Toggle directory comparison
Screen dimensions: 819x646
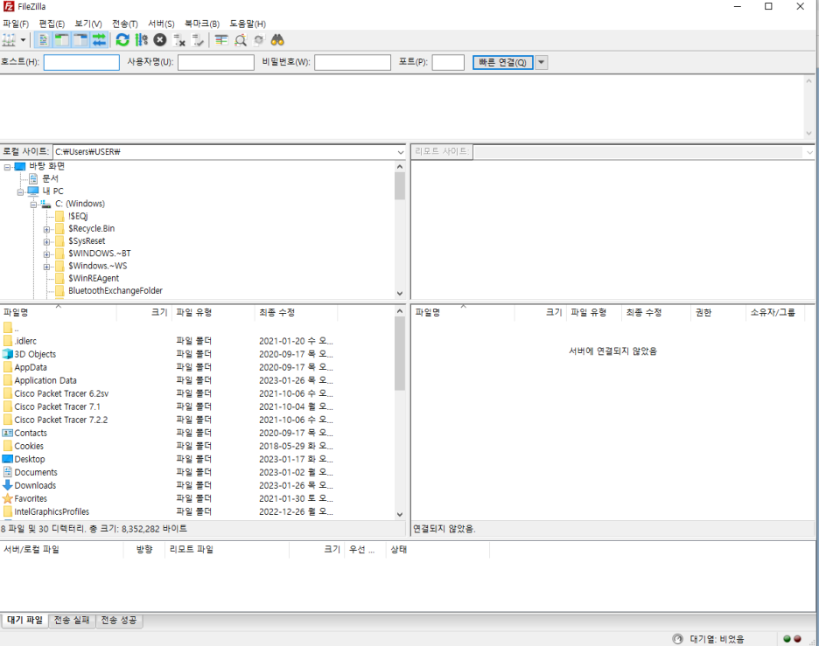pos(241,40)
